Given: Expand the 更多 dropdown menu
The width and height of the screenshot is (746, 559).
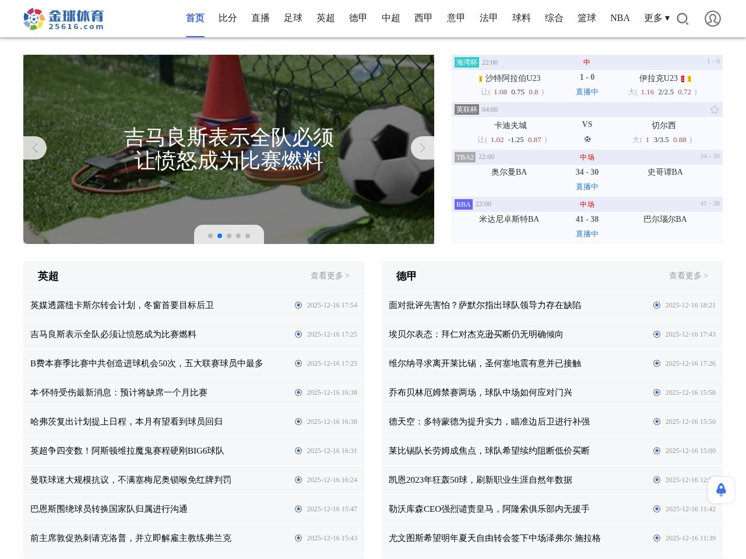Looking at the screenshot, I should pos(656,18).
